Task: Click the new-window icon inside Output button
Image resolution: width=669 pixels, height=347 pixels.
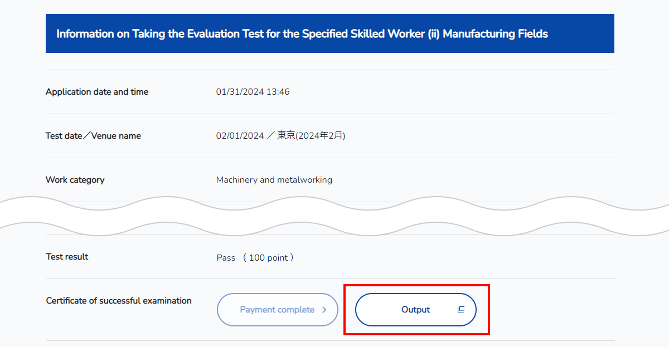Action: tap(461, 310)
